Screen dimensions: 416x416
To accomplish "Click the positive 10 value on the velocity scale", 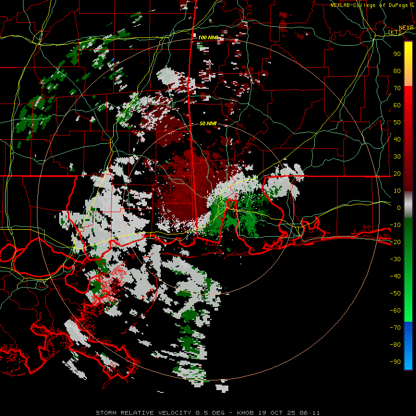I will click(397, 191).
